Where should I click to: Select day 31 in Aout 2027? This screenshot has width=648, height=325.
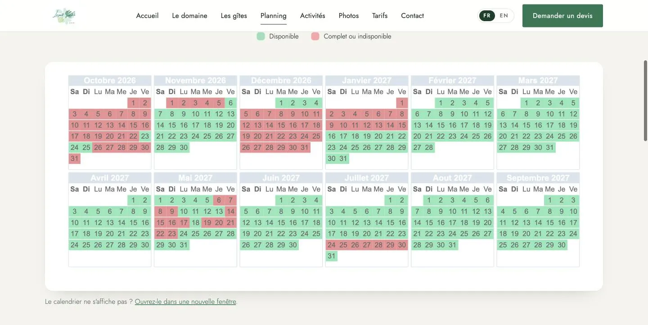tap(452, 245)
